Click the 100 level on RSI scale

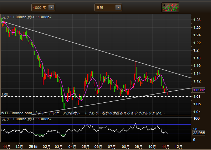click(x=196, y=118)
